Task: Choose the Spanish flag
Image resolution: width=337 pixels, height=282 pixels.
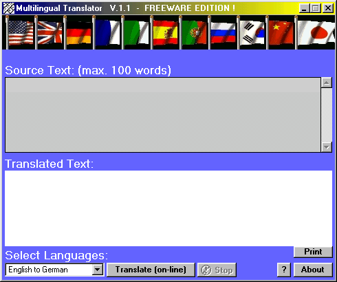Action: click(165, 32)
